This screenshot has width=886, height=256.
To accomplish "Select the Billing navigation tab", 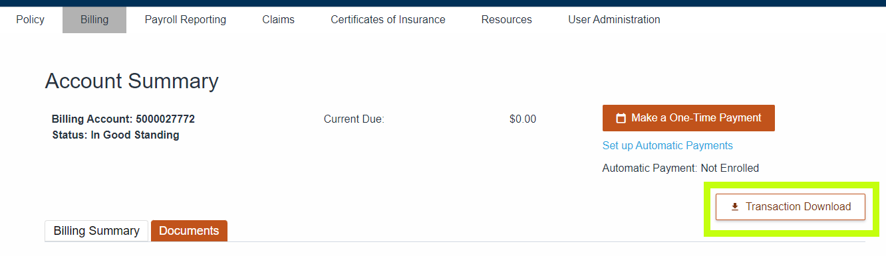I will (x=94, y=20).
